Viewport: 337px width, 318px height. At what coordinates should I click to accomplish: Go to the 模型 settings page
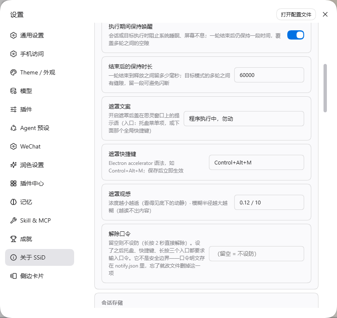(40, 91)
